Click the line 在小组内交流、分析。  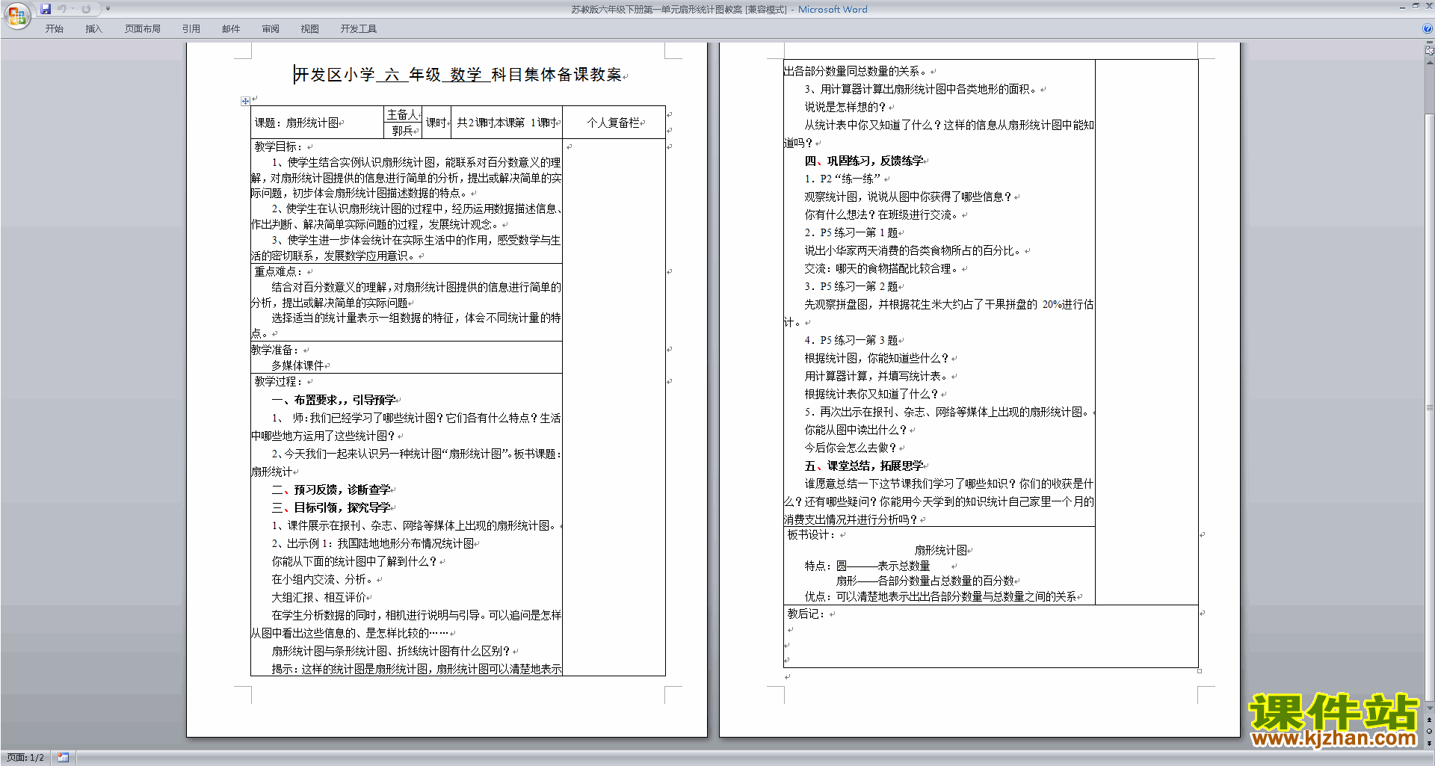(x=324, y=579)
